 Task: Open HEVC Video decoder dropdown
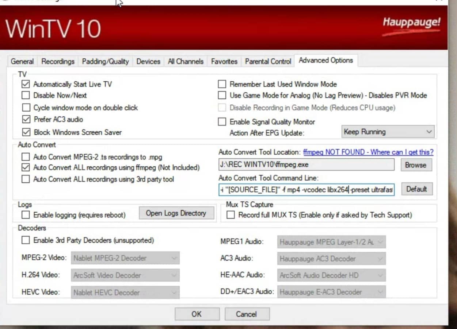[x=125, y=293]
